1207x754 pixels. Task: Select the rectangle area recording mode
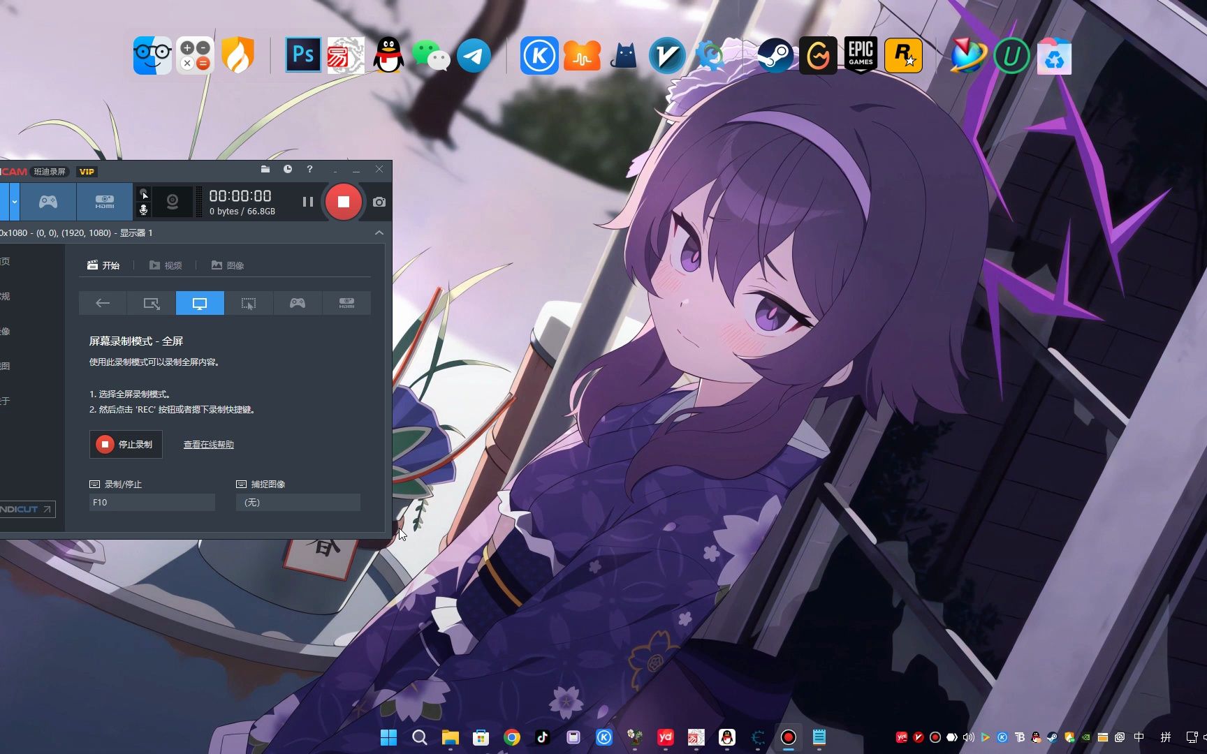point(151,303)
